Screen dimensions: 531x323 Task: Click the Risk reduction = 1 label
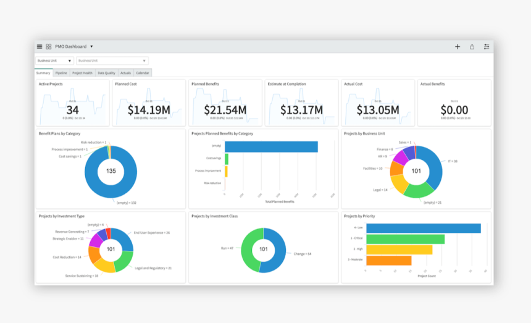(x=93, y=143)
